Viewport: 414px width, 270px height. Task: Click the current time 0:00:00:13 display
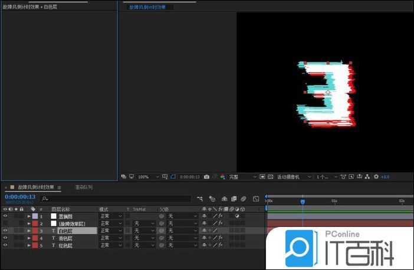pyautogui.click(x=20, y=197)
